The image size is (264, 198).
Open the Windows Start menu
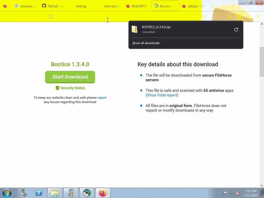click(7, 193)
